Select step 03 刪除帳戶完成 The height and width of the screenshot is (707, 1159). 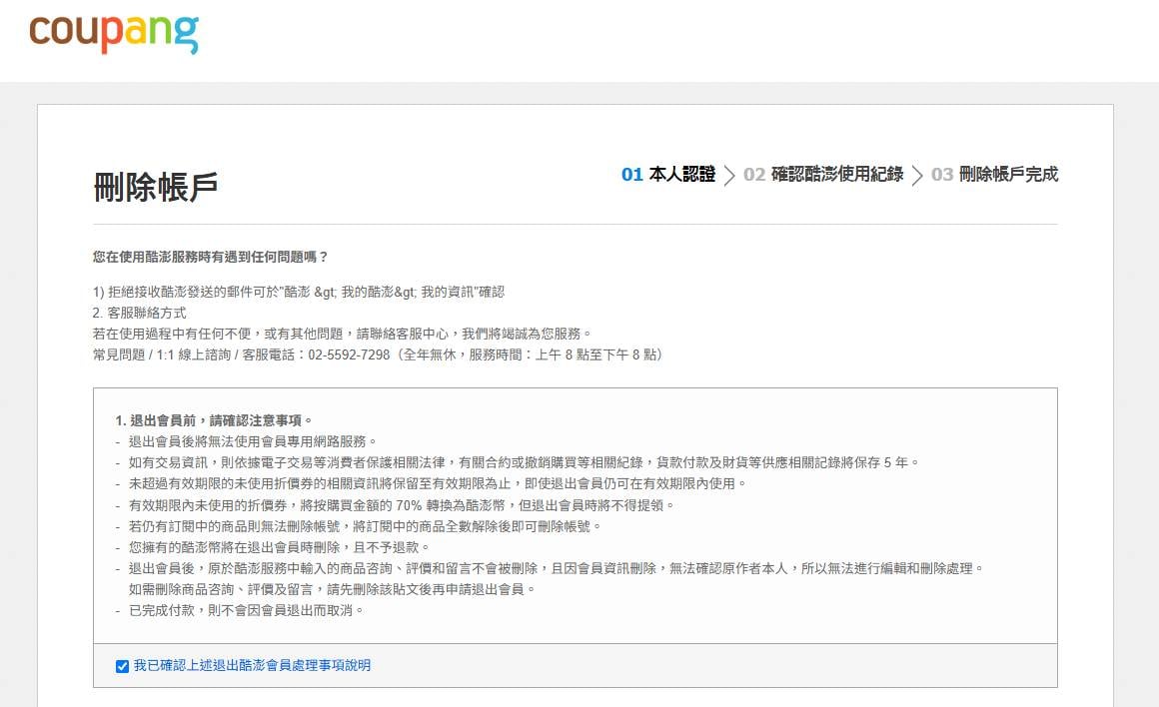pos(994,175)
